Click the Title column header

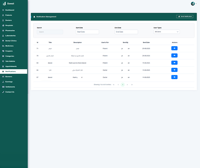(50, 42)
